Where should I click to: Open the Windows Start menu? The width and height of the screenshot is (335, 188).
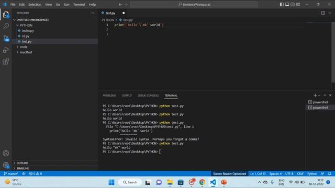111,182
